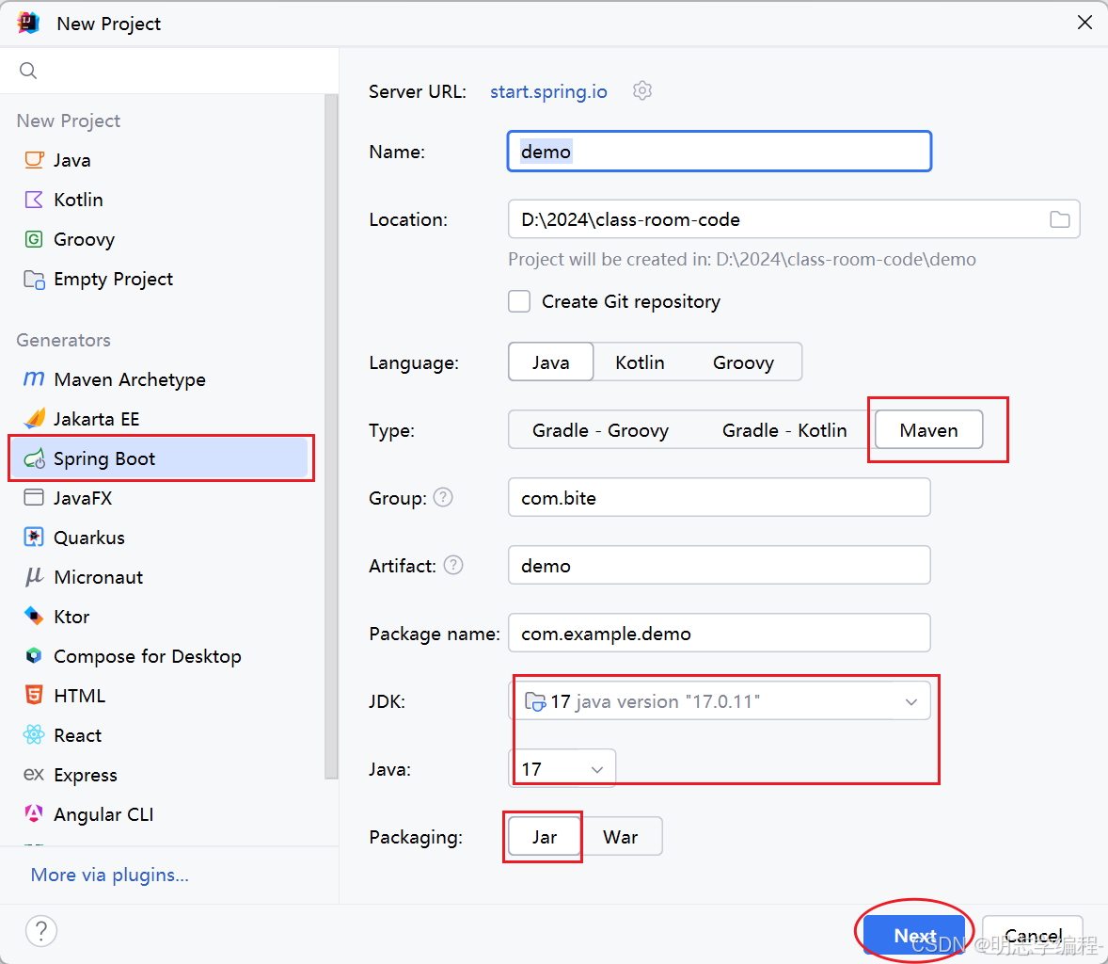Screen dimensions: 1108x964
Task: Click the Empty Project folder icon
Action: (x=34, y=280)
